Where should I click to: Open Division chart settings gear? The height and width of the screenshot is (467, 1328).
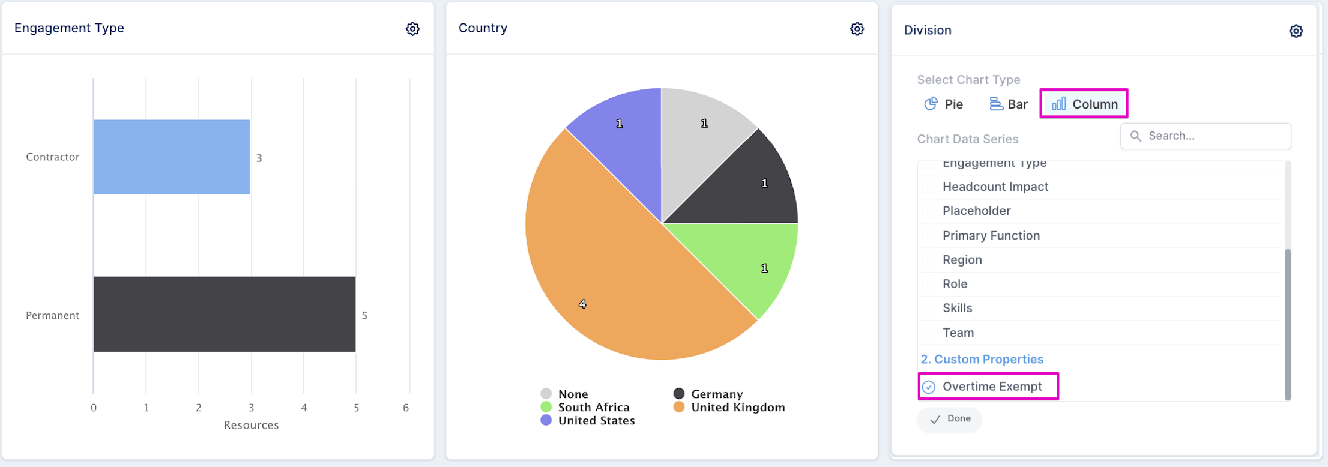point(1296,31)
